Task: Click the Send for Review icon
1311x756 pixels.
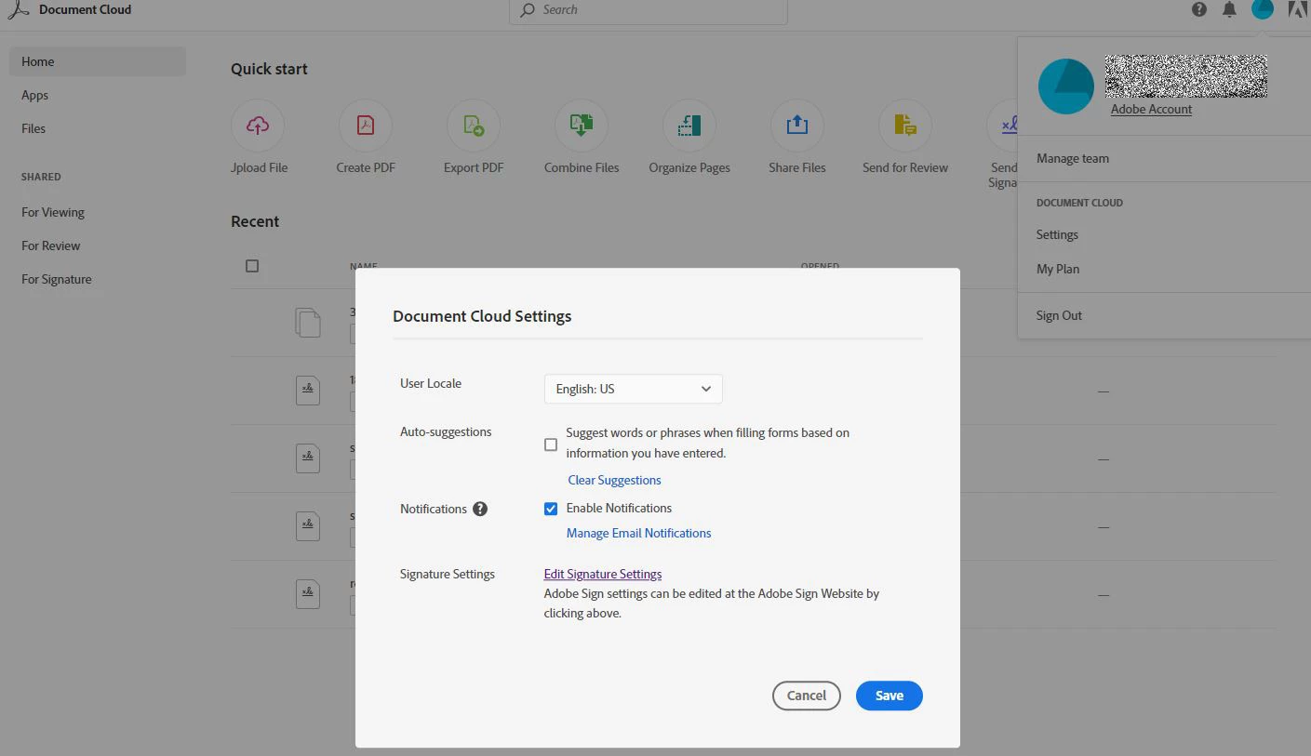Action: (905, 126)
